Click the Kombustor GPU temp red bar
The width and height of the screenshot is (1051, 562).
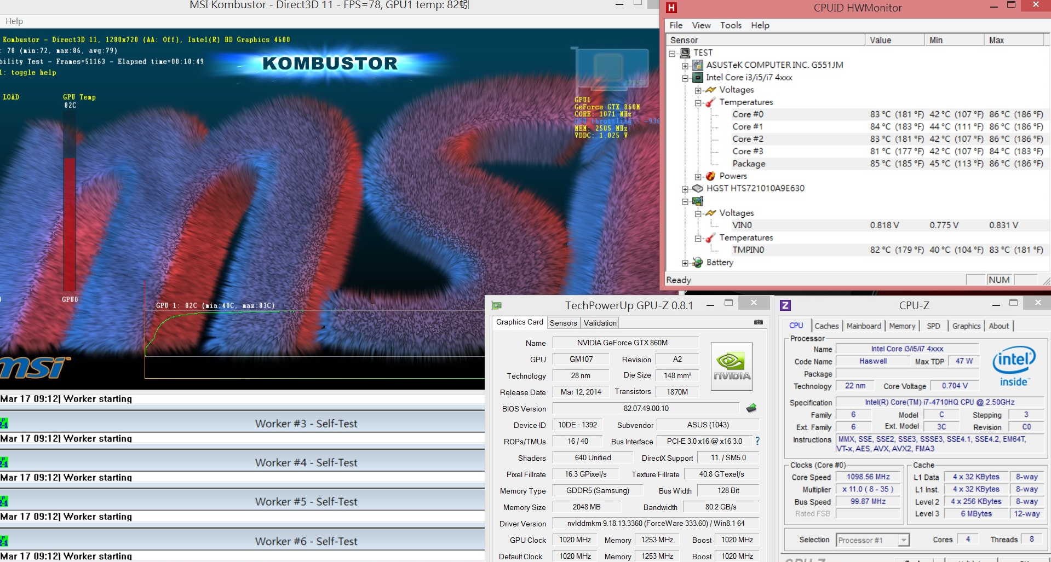pyautogui.click(x=70, y=224)
